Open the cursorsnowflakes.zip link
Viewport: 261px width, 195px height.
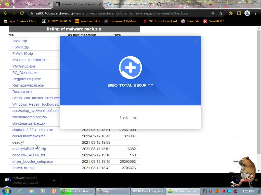[x=29, y=136]
